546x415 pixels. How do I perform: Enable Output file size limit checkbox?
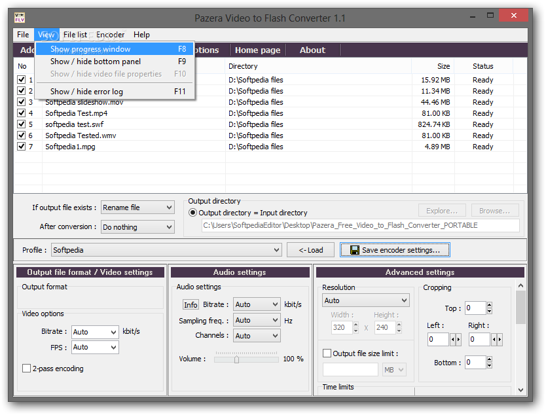coord(327,353)
